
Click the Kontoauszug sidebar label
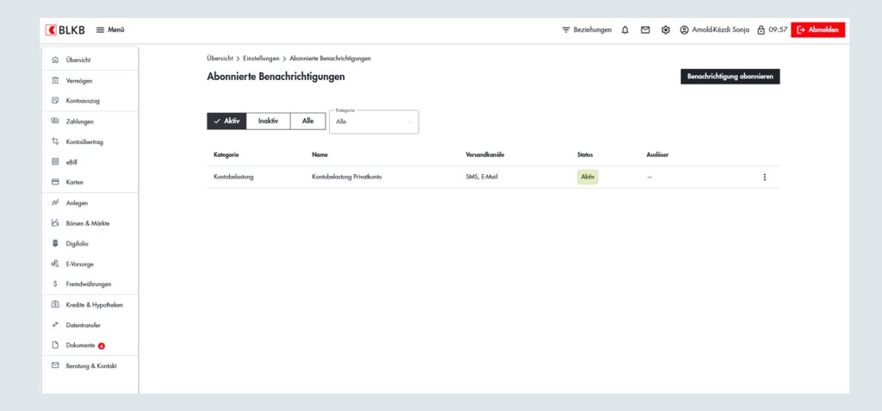point(83,101)
